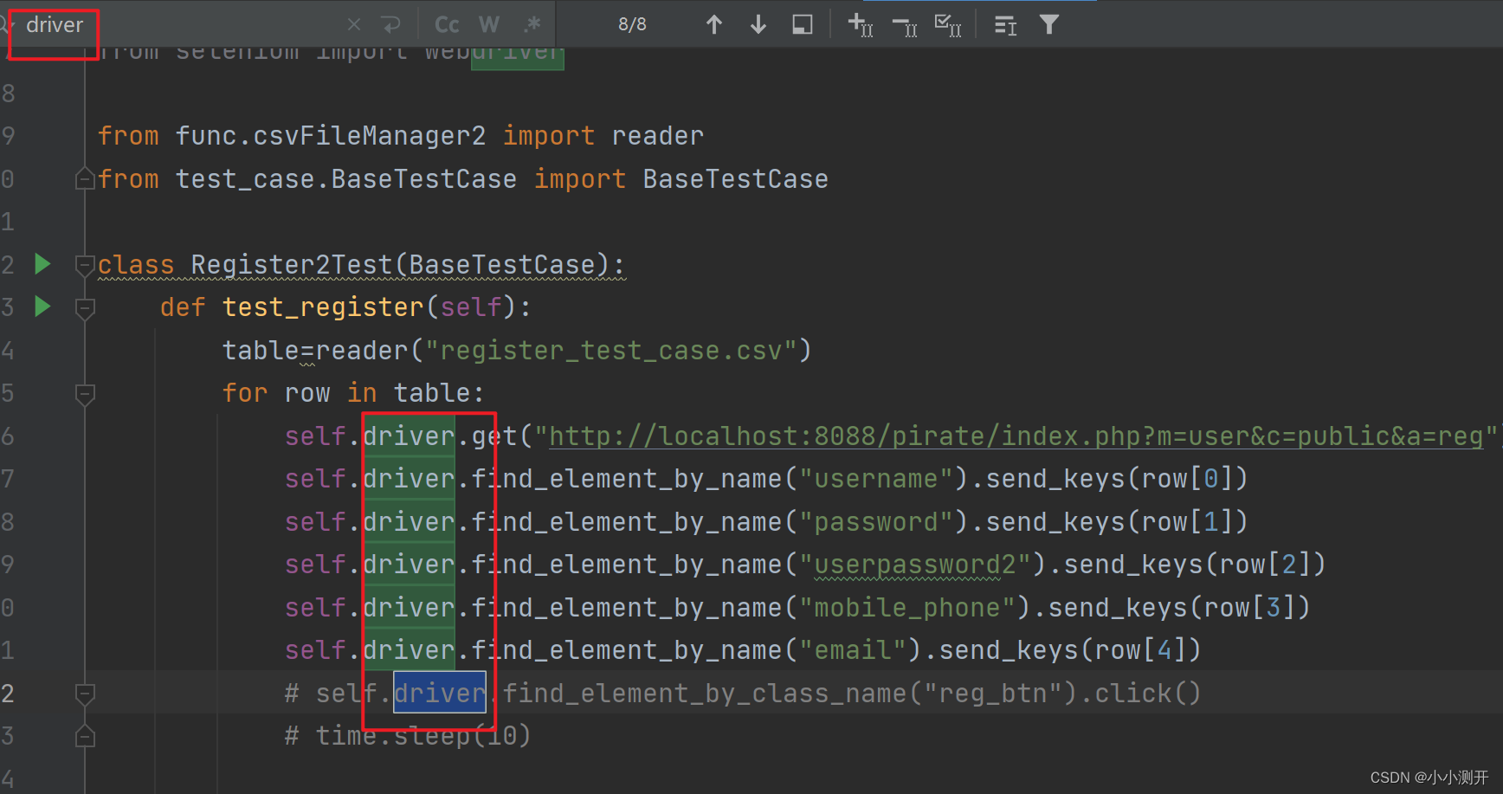Add next occurrence to the multi-caret selection
The image size is (1503, 794).
pos(860,25)
